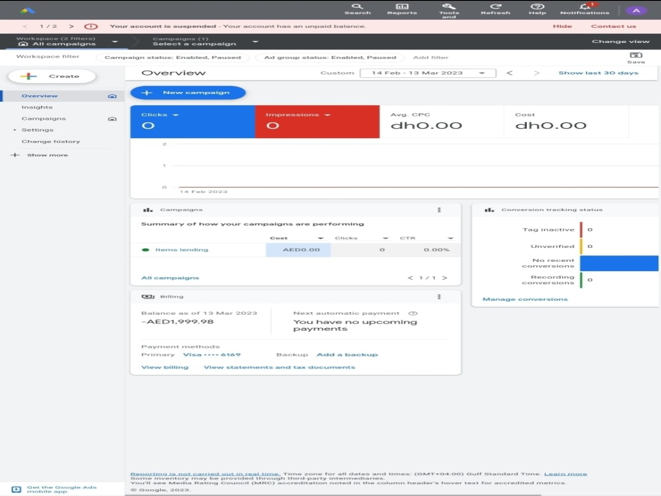
Task: Click the next automatic payment help icon
Action: click(x=413, y=313)
